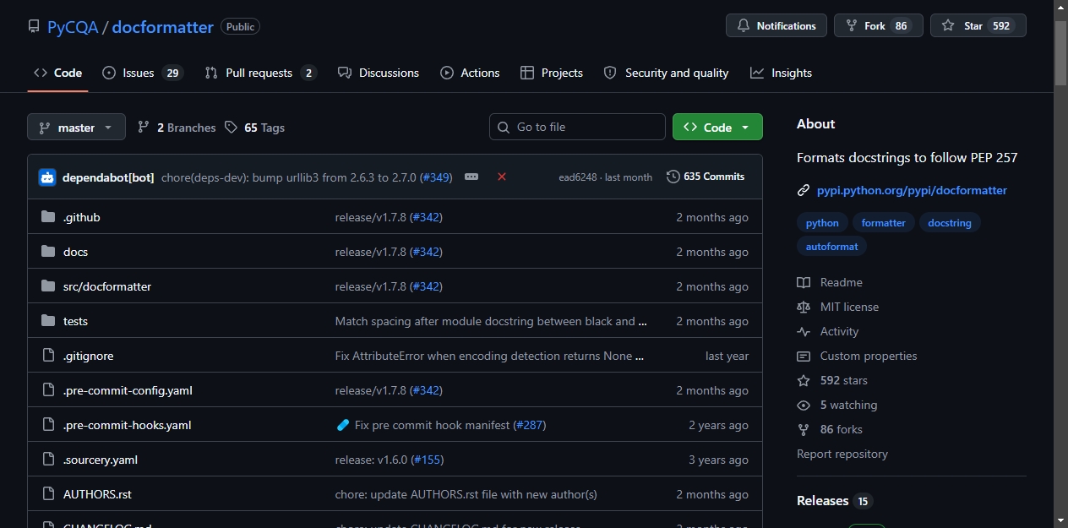
Task: Click the page vertical scrollbar thumb
Action: point(1060,52)
